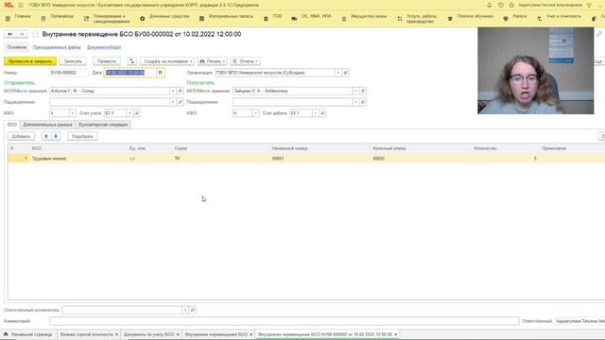Click the document structure icon button
Viewport: 605px width, 340px height.
tap(132, 61)
